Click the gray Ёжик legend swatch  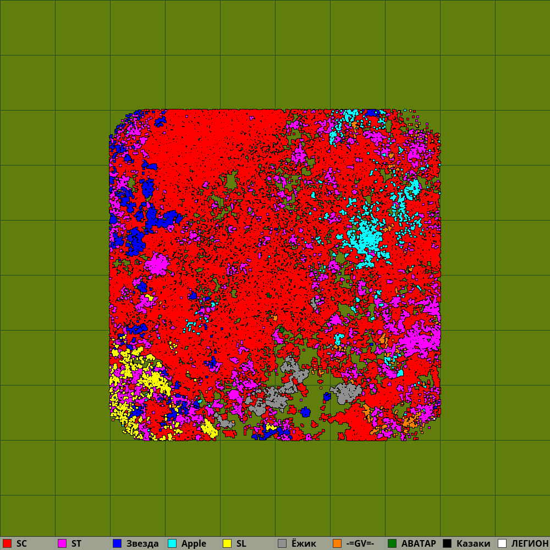282,543
